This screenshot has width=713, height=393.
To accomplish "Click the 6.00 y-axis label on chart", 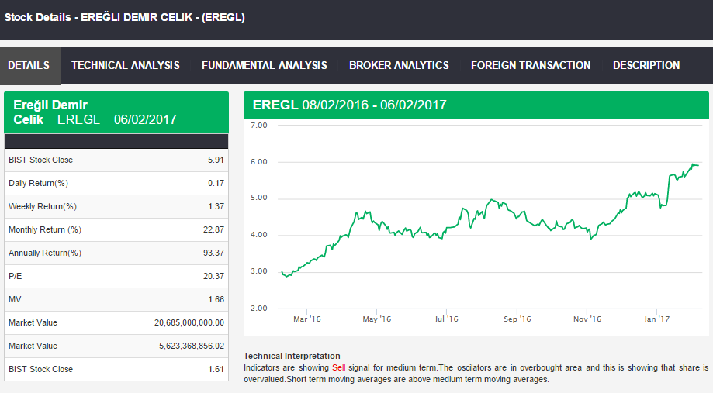I will [258, 162].
